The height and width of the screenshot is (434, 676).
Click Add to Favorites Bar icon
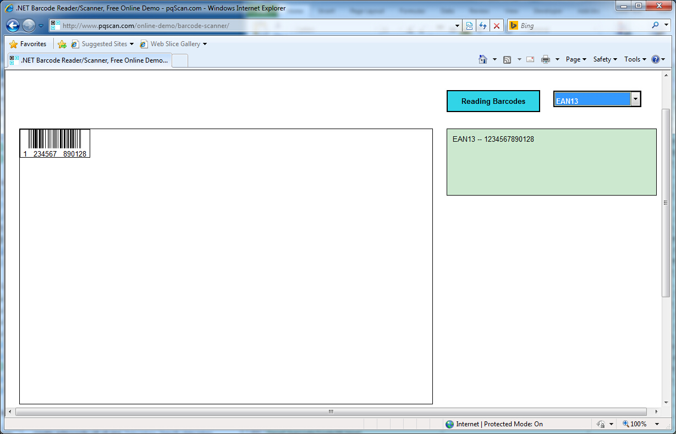pos(62,44)
